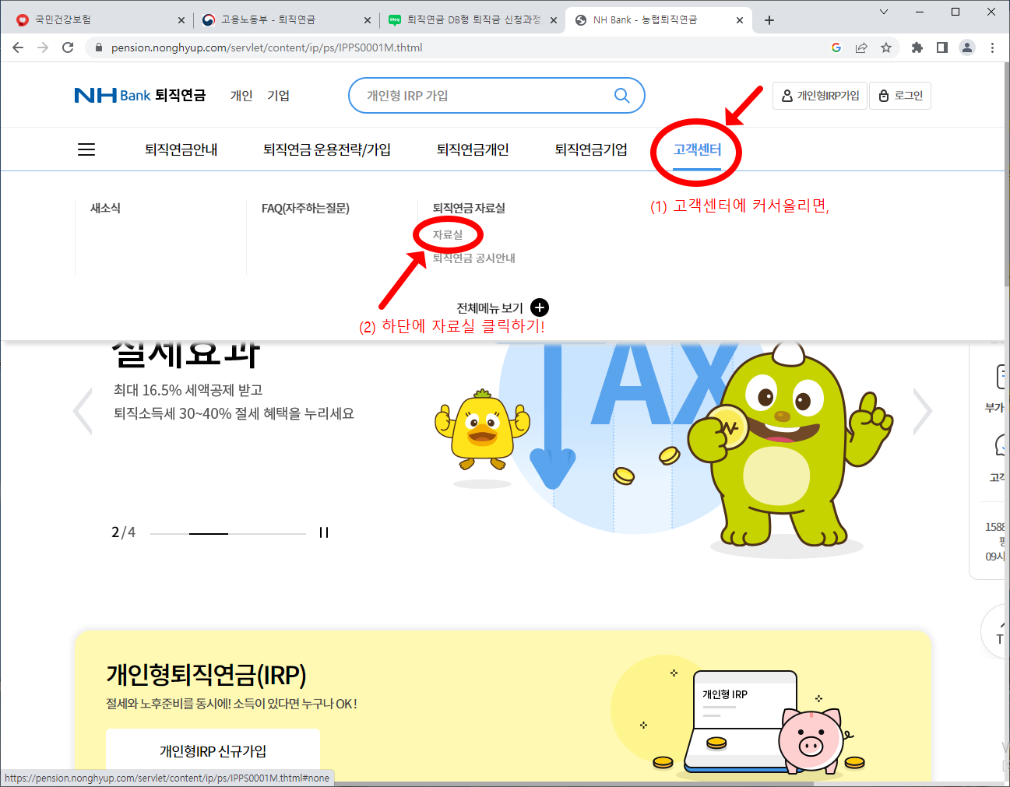Open 고객센터 menu
Screen dimensions: 1010x787
[697, 149]
